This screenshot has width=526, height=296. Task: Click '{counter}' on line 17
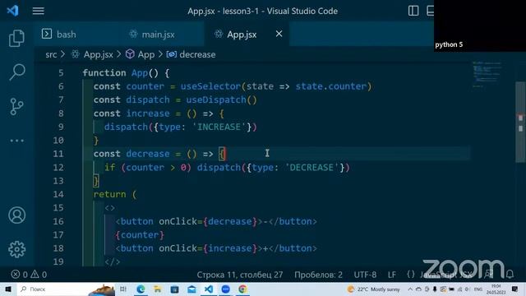point(140,235)
